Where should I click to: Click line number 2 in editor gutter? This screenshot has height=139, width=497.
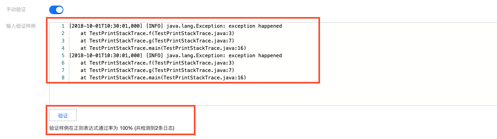click(63, 34)
